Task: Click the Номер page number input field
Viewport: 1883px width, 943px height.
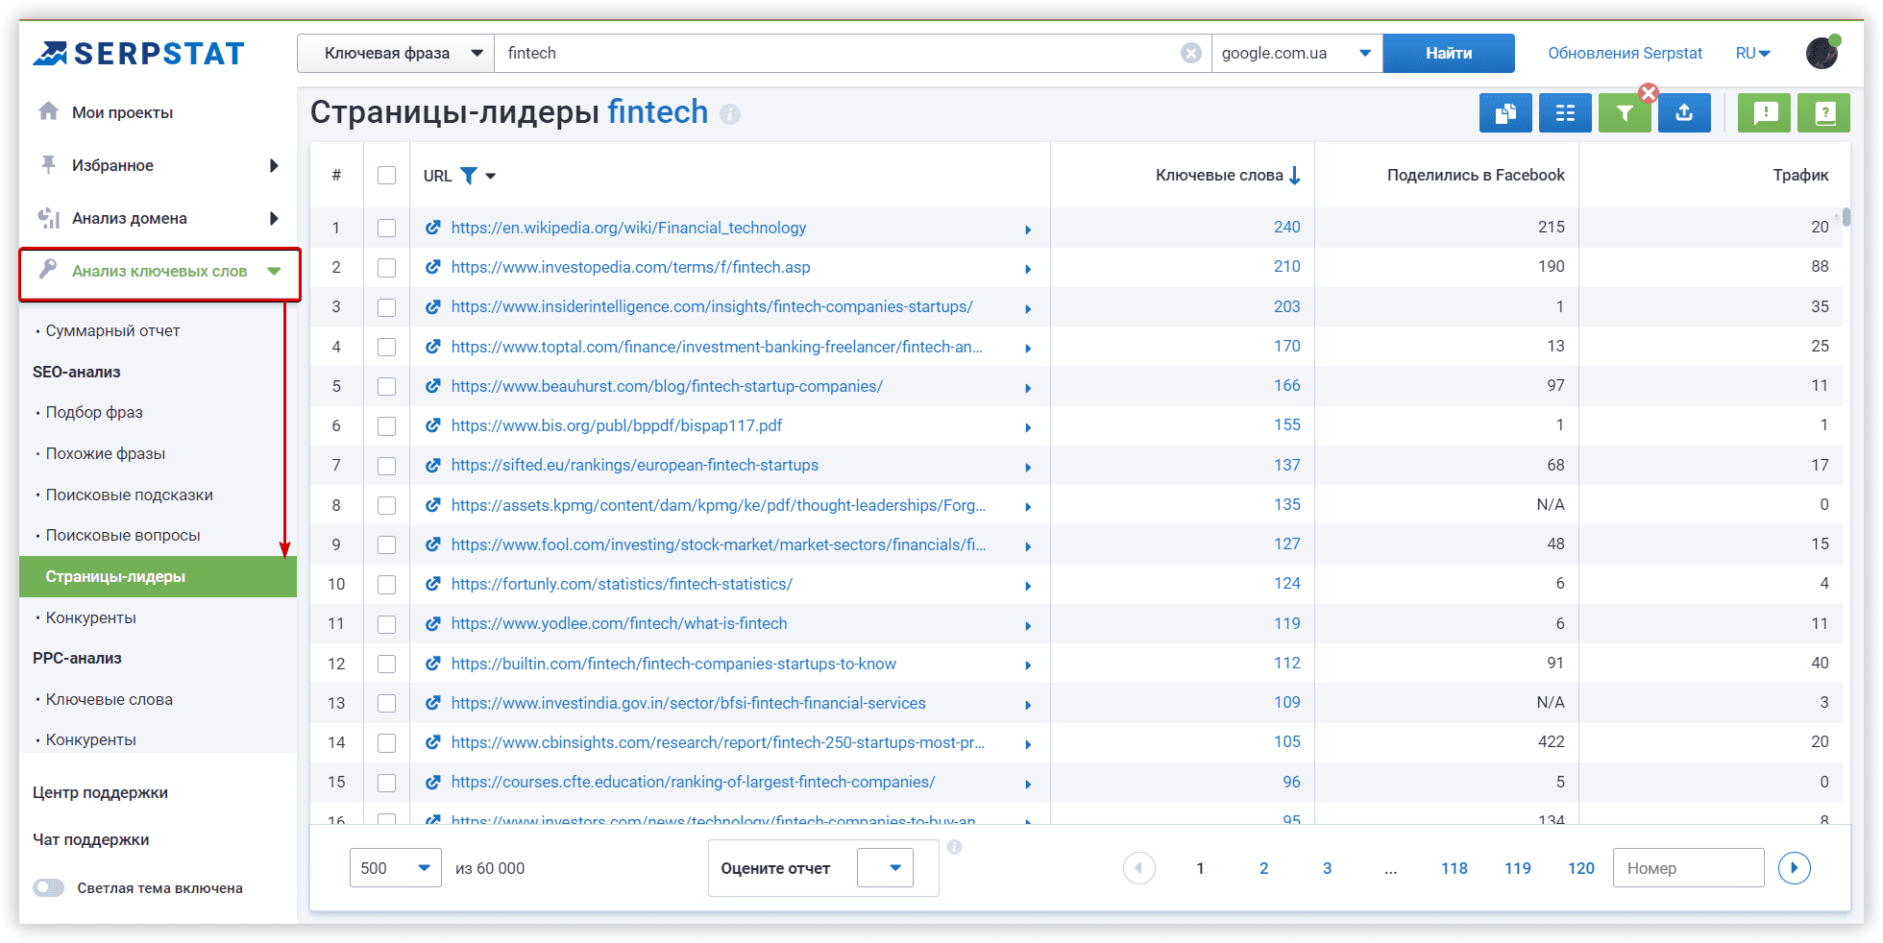Action: 1688,868
